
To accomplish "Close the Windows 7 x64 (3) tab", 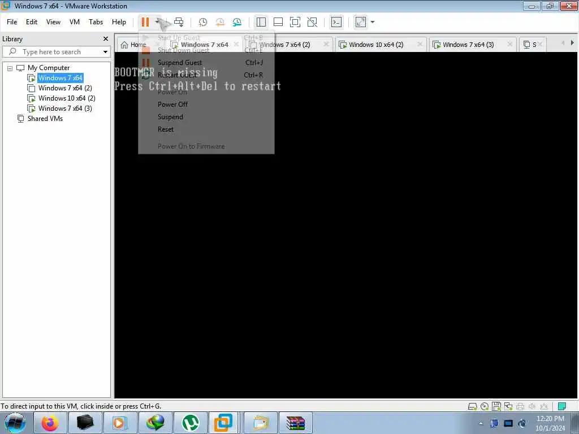I will [510, 44].
